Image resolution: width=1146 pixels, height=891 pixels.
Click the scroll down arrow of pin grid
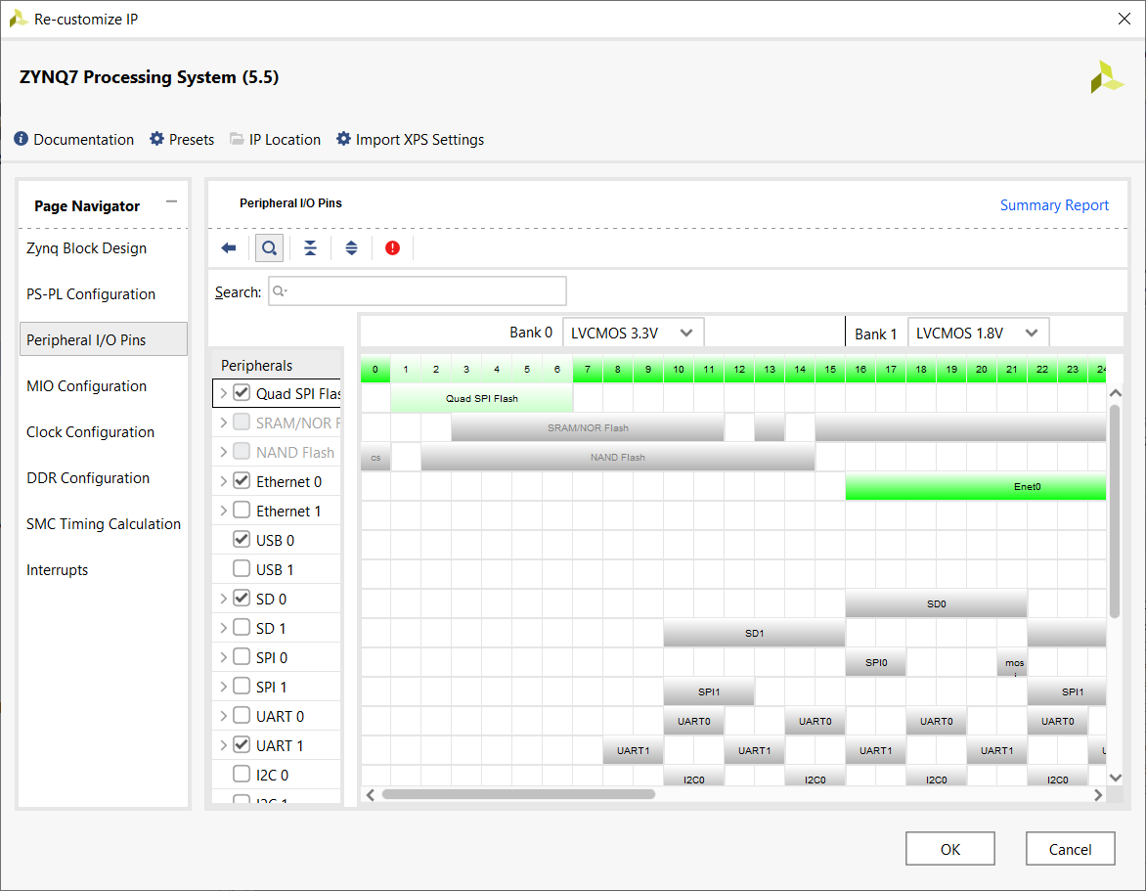(1115, 778)
